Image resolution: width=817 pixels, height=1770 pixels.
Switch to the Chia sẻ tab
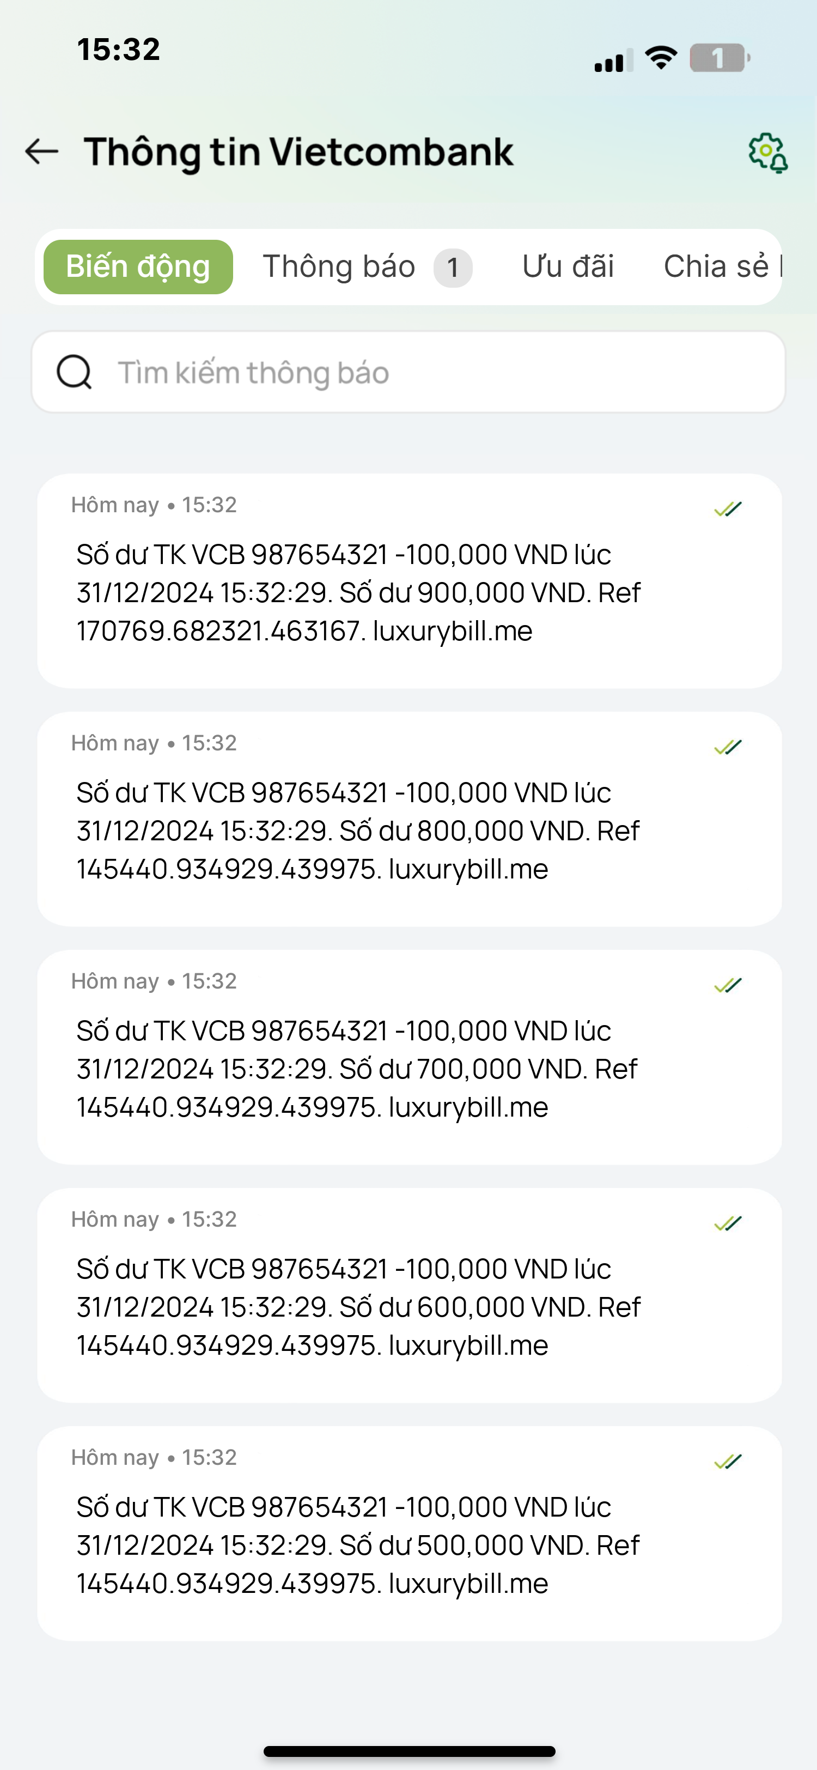pos(717,266)
